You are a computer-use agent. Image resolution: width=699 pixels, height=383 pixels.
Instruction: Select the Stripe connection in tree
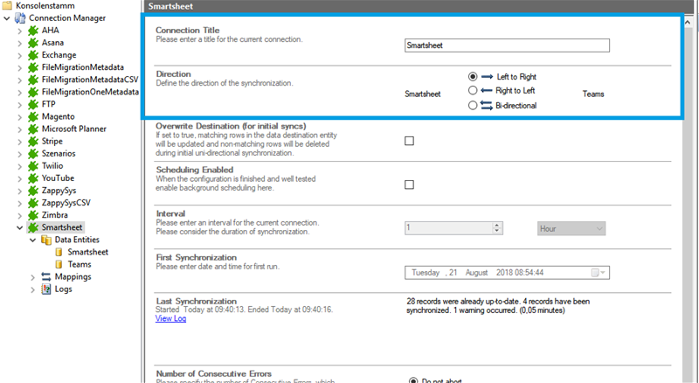[x=54, y=141]
